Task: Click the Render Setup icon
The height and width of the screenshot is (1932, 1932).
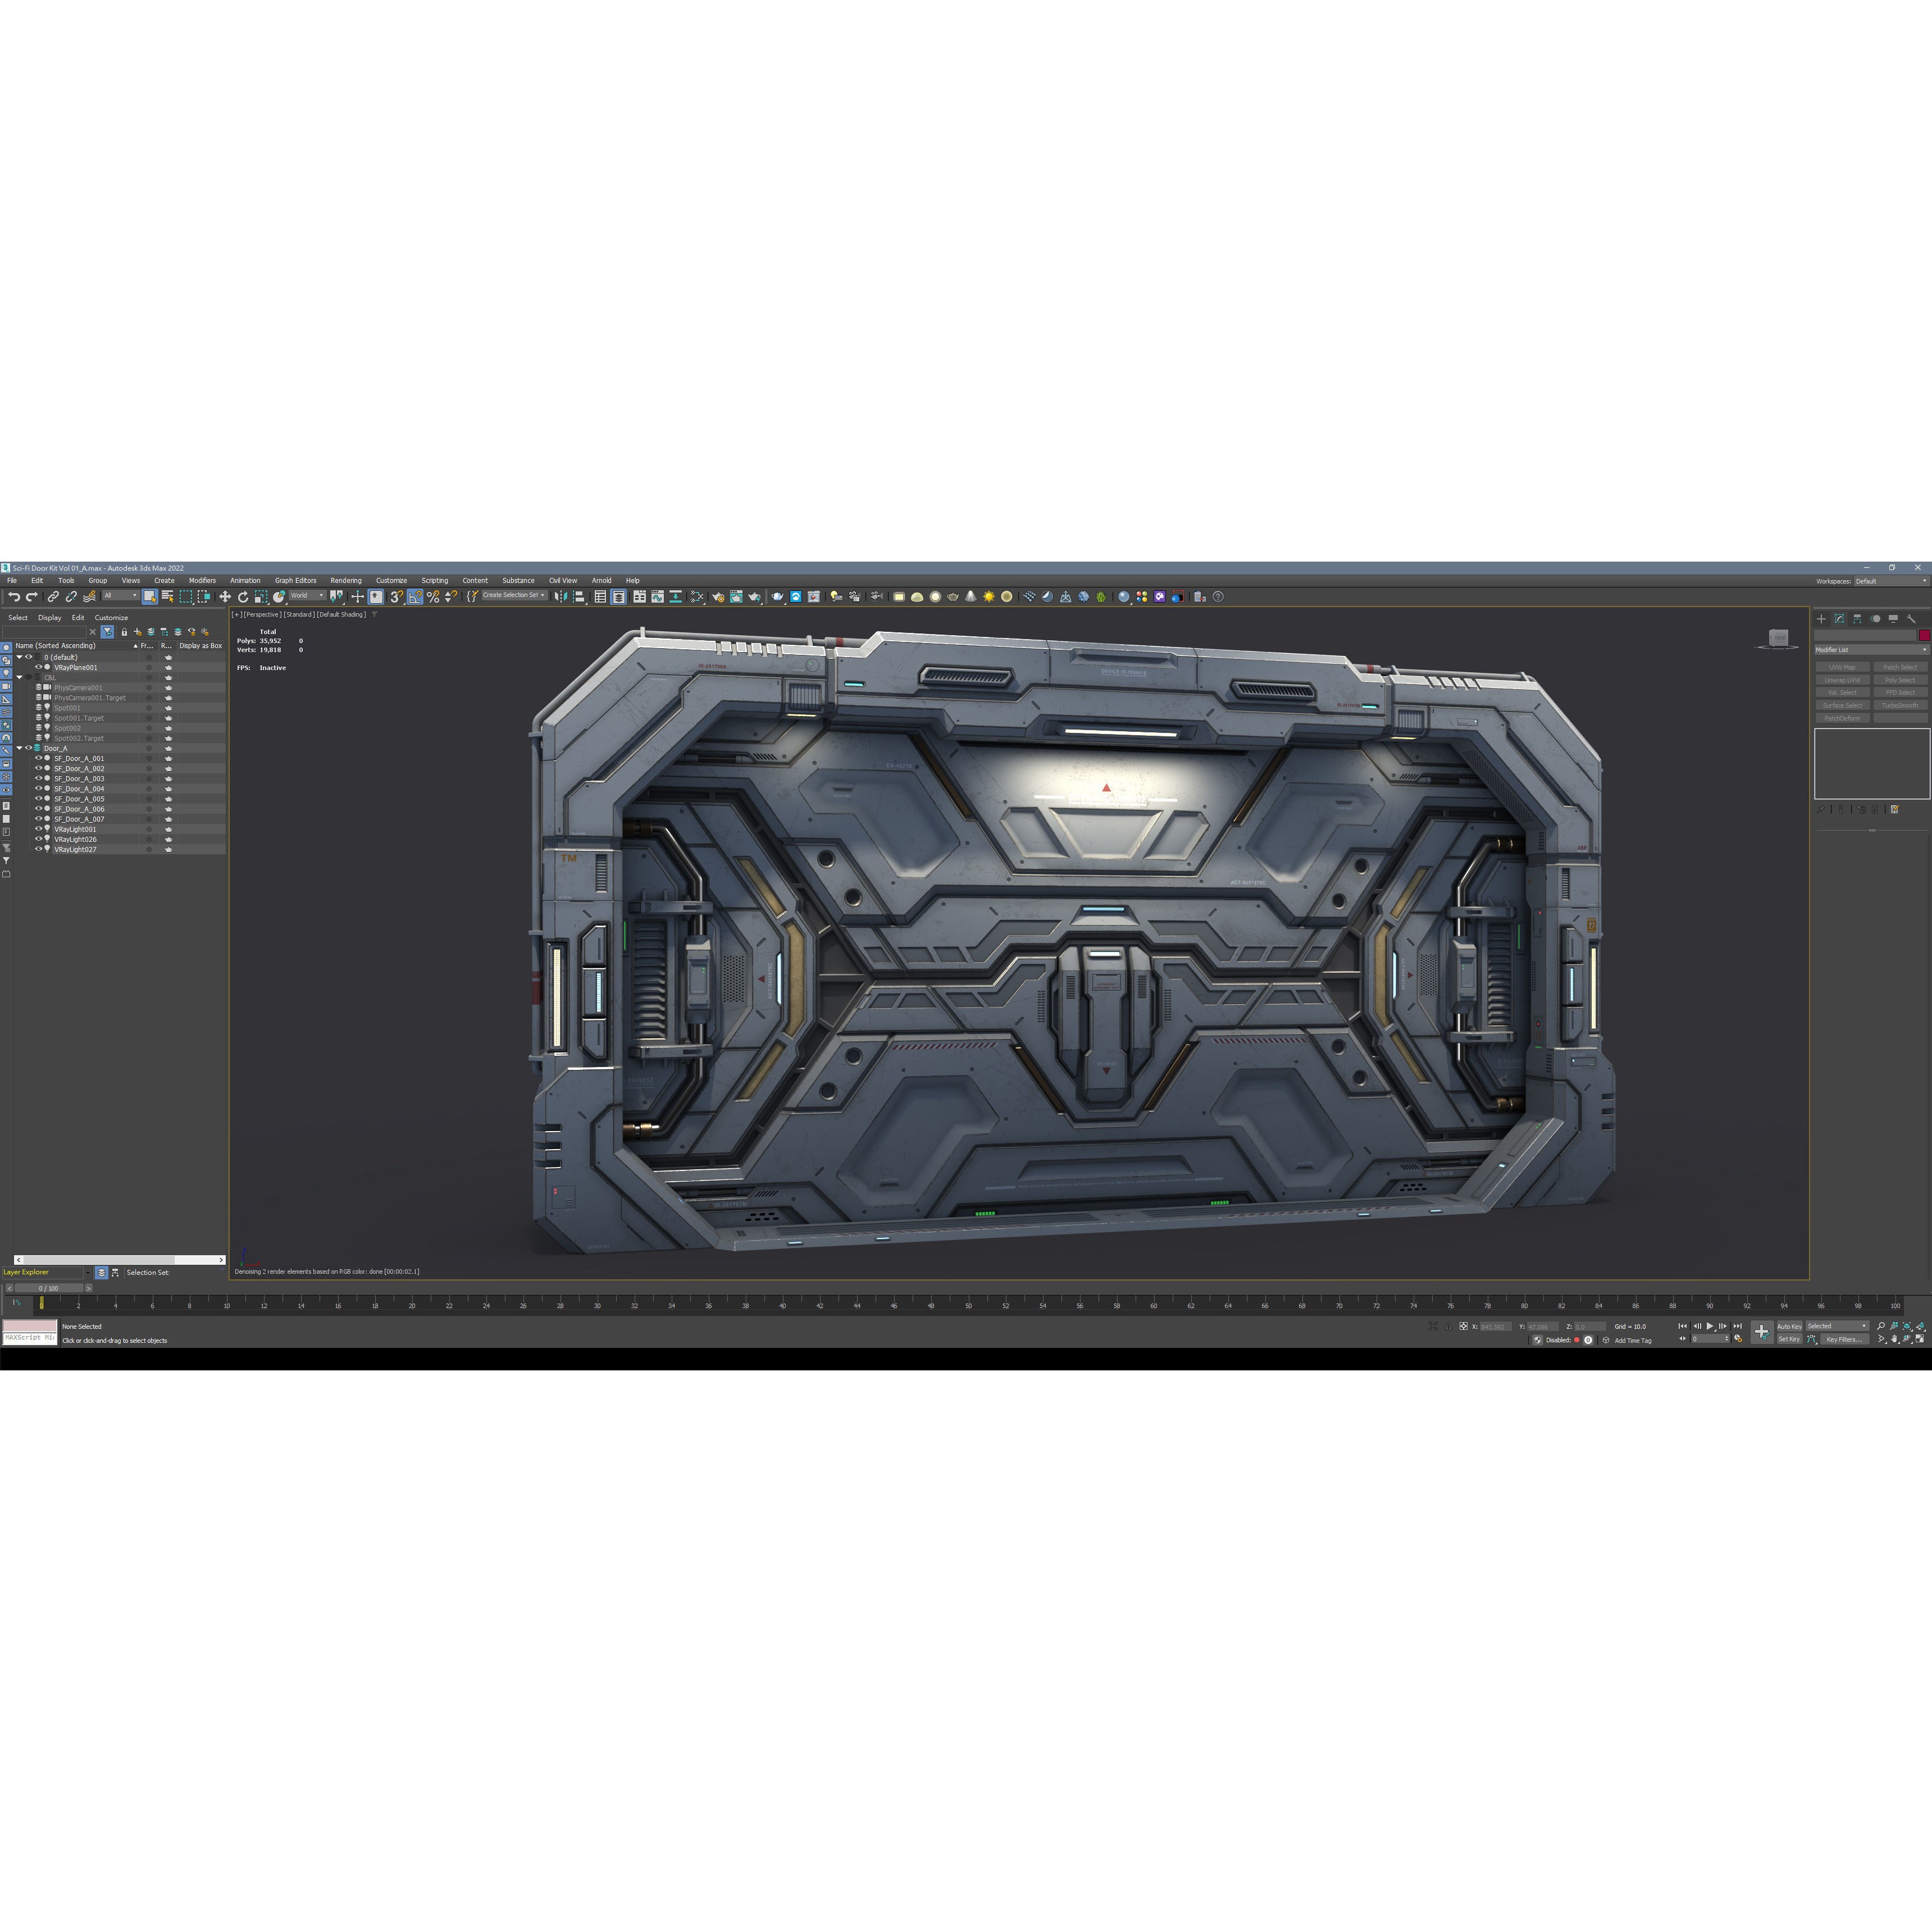Action: click(x=718, y=598)
